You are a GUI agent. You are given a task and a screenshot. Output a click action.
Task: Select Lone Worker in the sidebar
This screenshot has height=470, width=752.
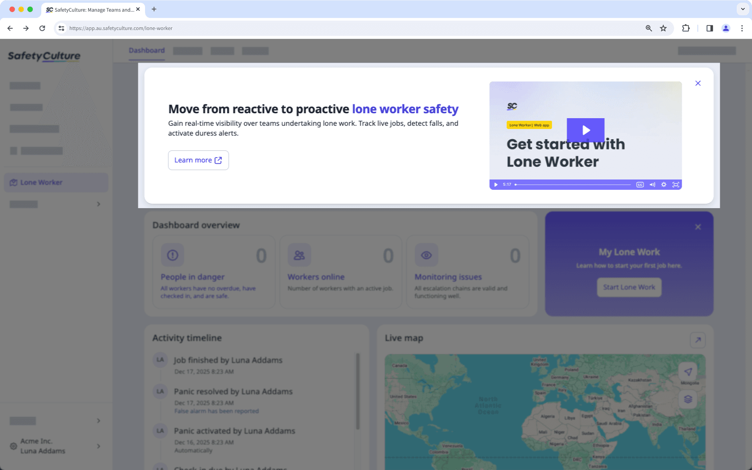point(56,183)
